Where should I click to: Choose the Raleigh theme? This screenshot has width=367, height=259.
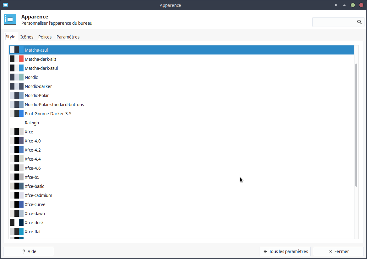[32, 123]
